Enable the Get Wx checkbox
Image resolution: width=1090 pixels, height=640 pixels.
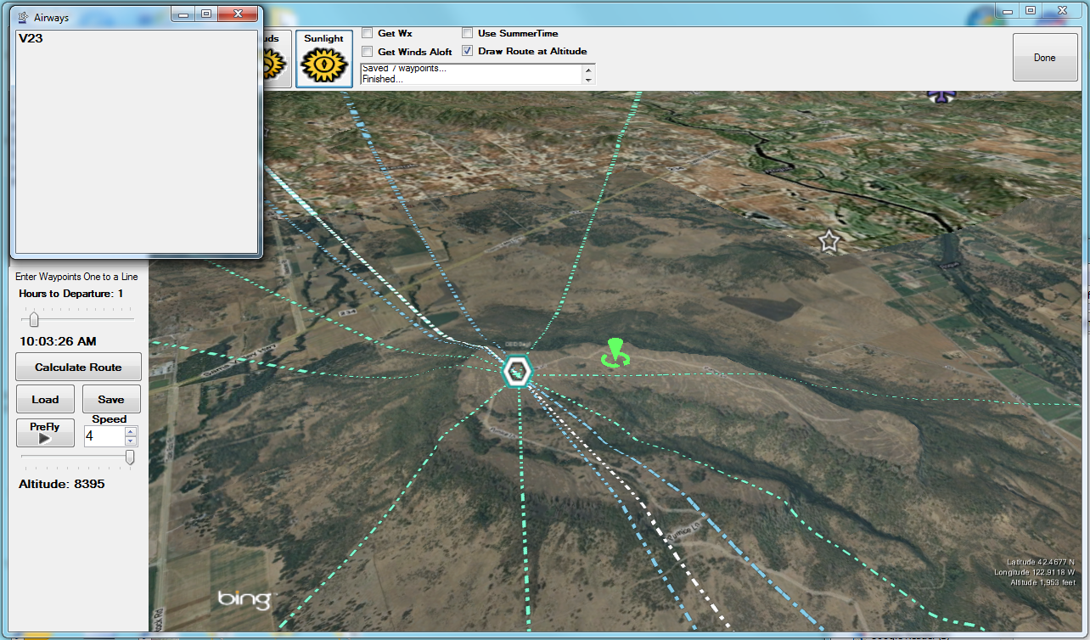click(x=368, y=33)
